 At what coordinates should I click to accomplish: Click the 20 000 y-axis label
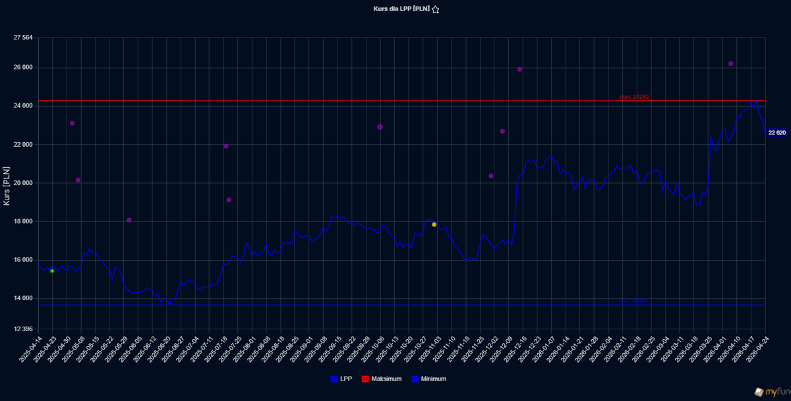click(22, 183)
